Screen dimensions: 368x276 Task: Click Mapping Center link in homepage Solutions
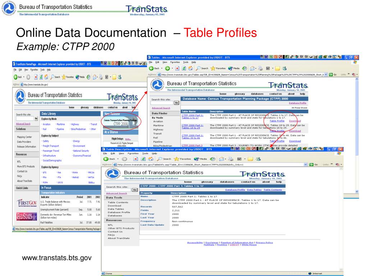[x=24, y=137]
